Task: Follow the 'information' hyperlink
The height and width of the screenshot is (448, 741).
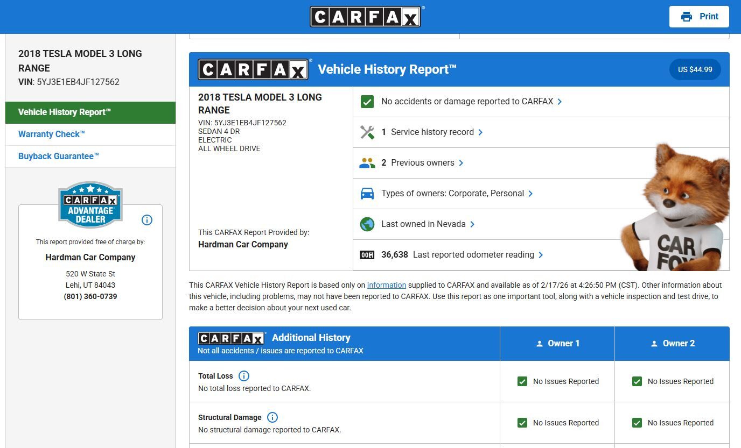Action: point(387,285)
